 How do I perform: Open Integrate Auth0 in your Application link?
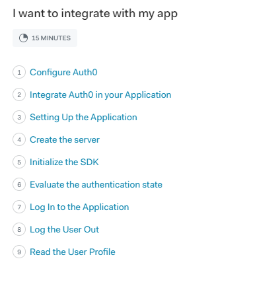[100, 94]
